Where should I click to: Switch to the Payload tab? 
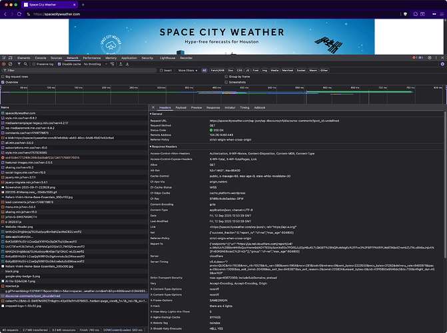point(181,107)
